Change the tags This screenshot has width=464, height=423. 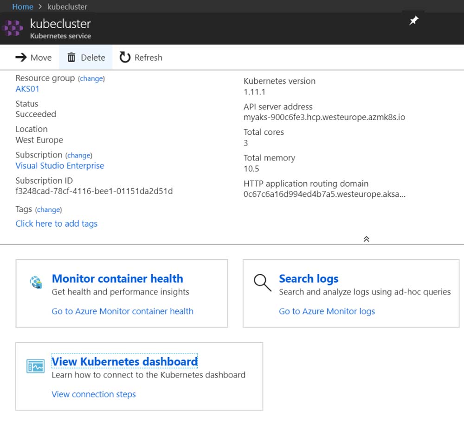(x=49, y=210)
